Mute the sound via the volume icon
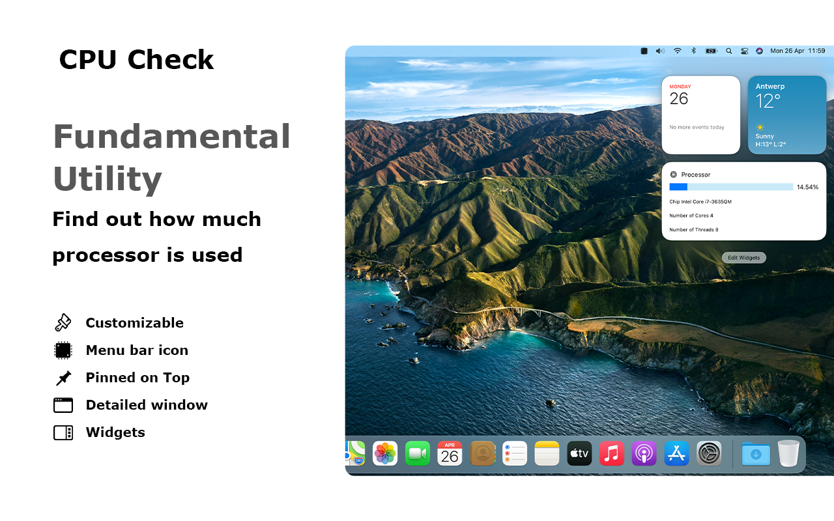This screenshot has width=834, height=521. 659,51
